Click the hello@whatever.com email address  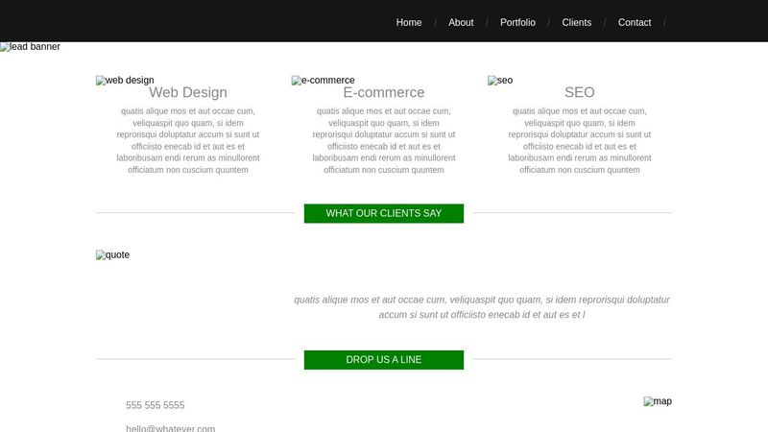point(170,428)
